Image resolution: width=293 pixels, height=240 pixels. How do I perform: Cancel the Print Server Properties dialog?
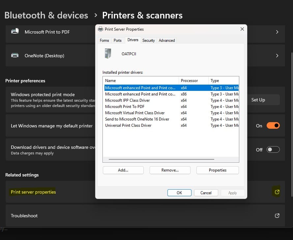tap(206, 193)
